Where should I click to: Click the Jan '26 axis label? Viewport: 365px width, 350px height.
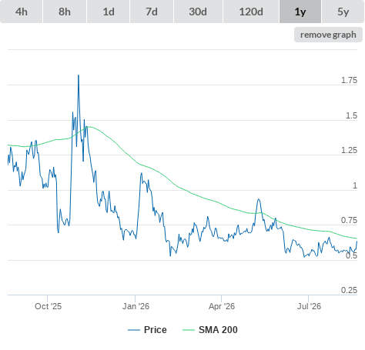pyautogui.click(x=136, y=306)
